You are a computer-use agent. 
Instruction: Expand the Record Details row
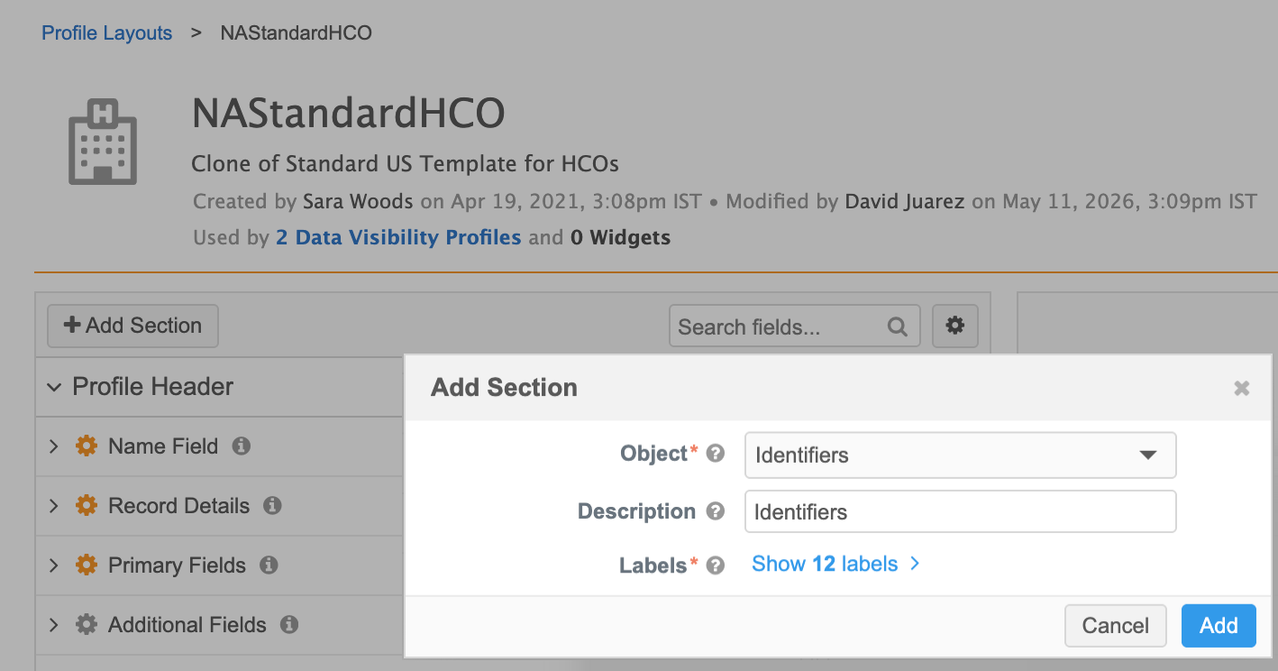(54, 506)
